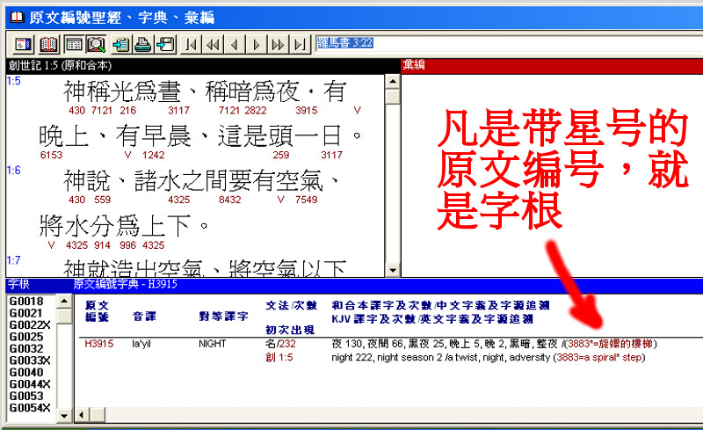
Task: Click Strong's number 7549 under 空氣
Action: [x=306, y=200]
